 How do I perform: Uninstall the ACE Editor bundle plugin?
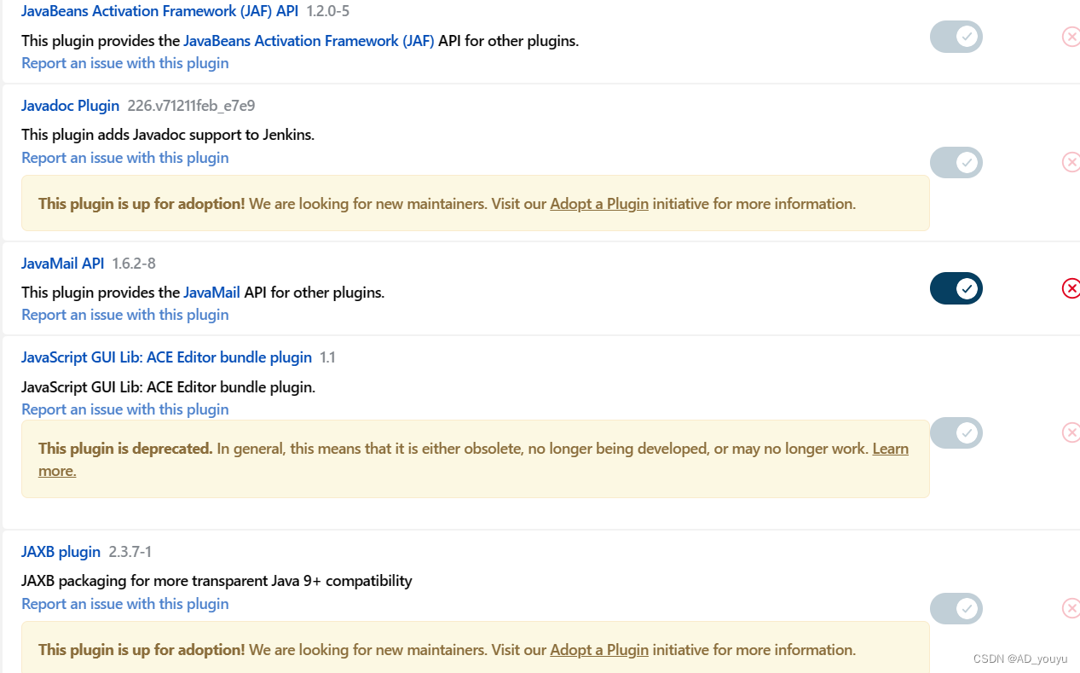(x=1071, y=432)
